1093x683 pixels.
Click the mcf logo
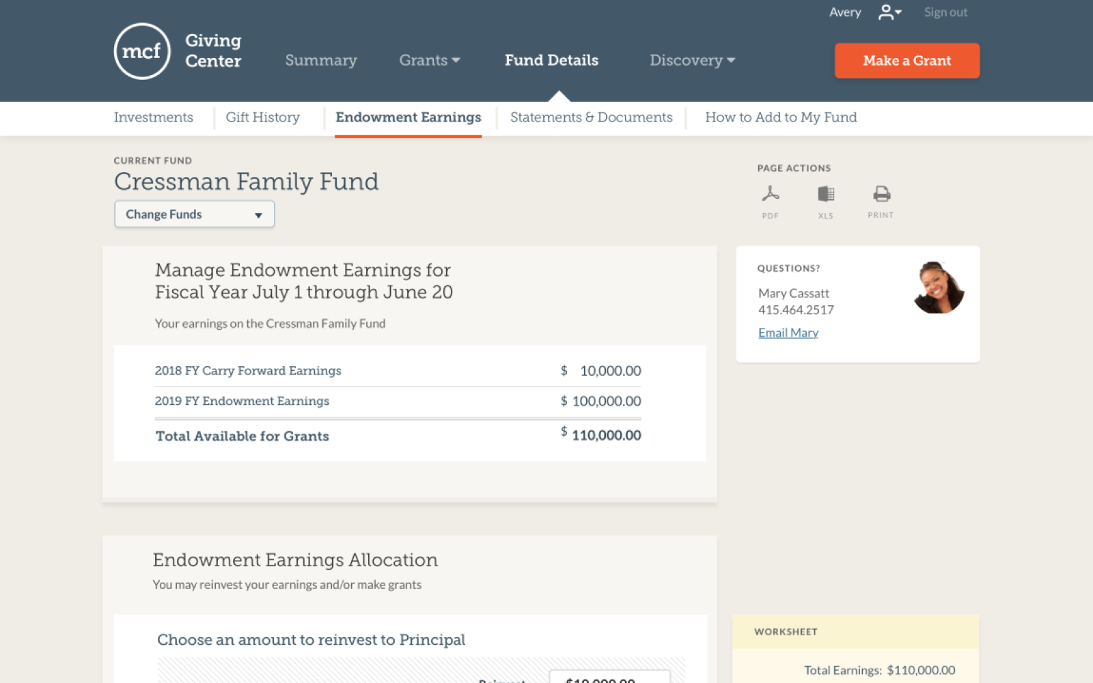[x=142, y=51]
